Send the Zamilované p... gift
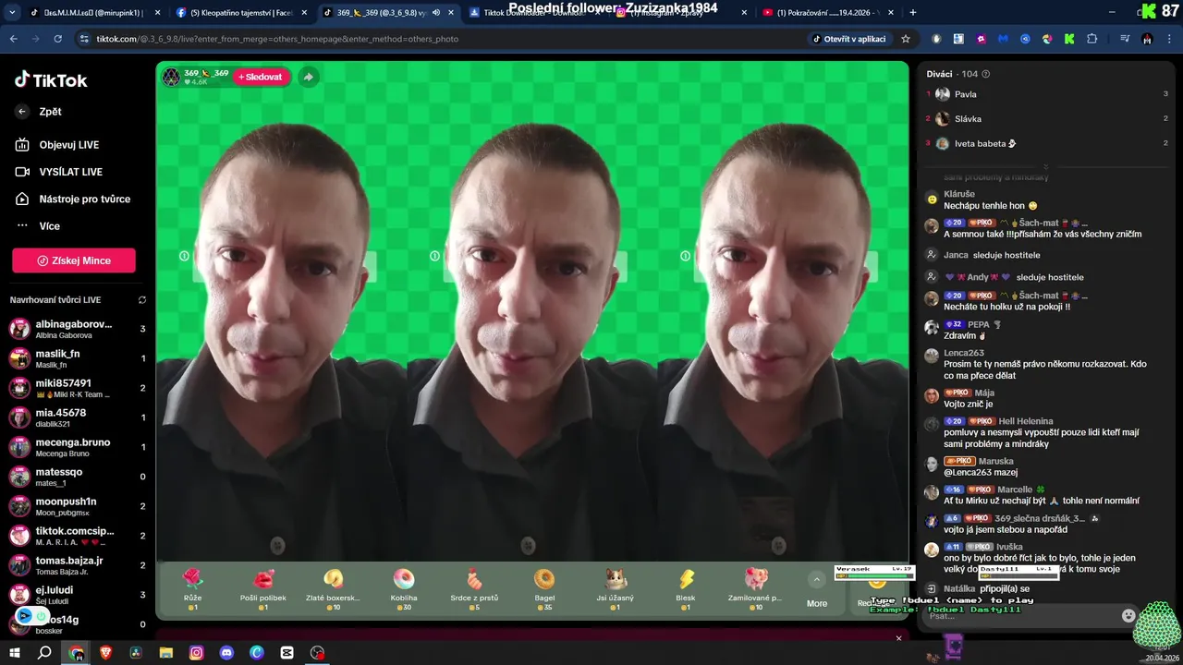This screenshot has width=1183, height=665. tap(756, 588)
